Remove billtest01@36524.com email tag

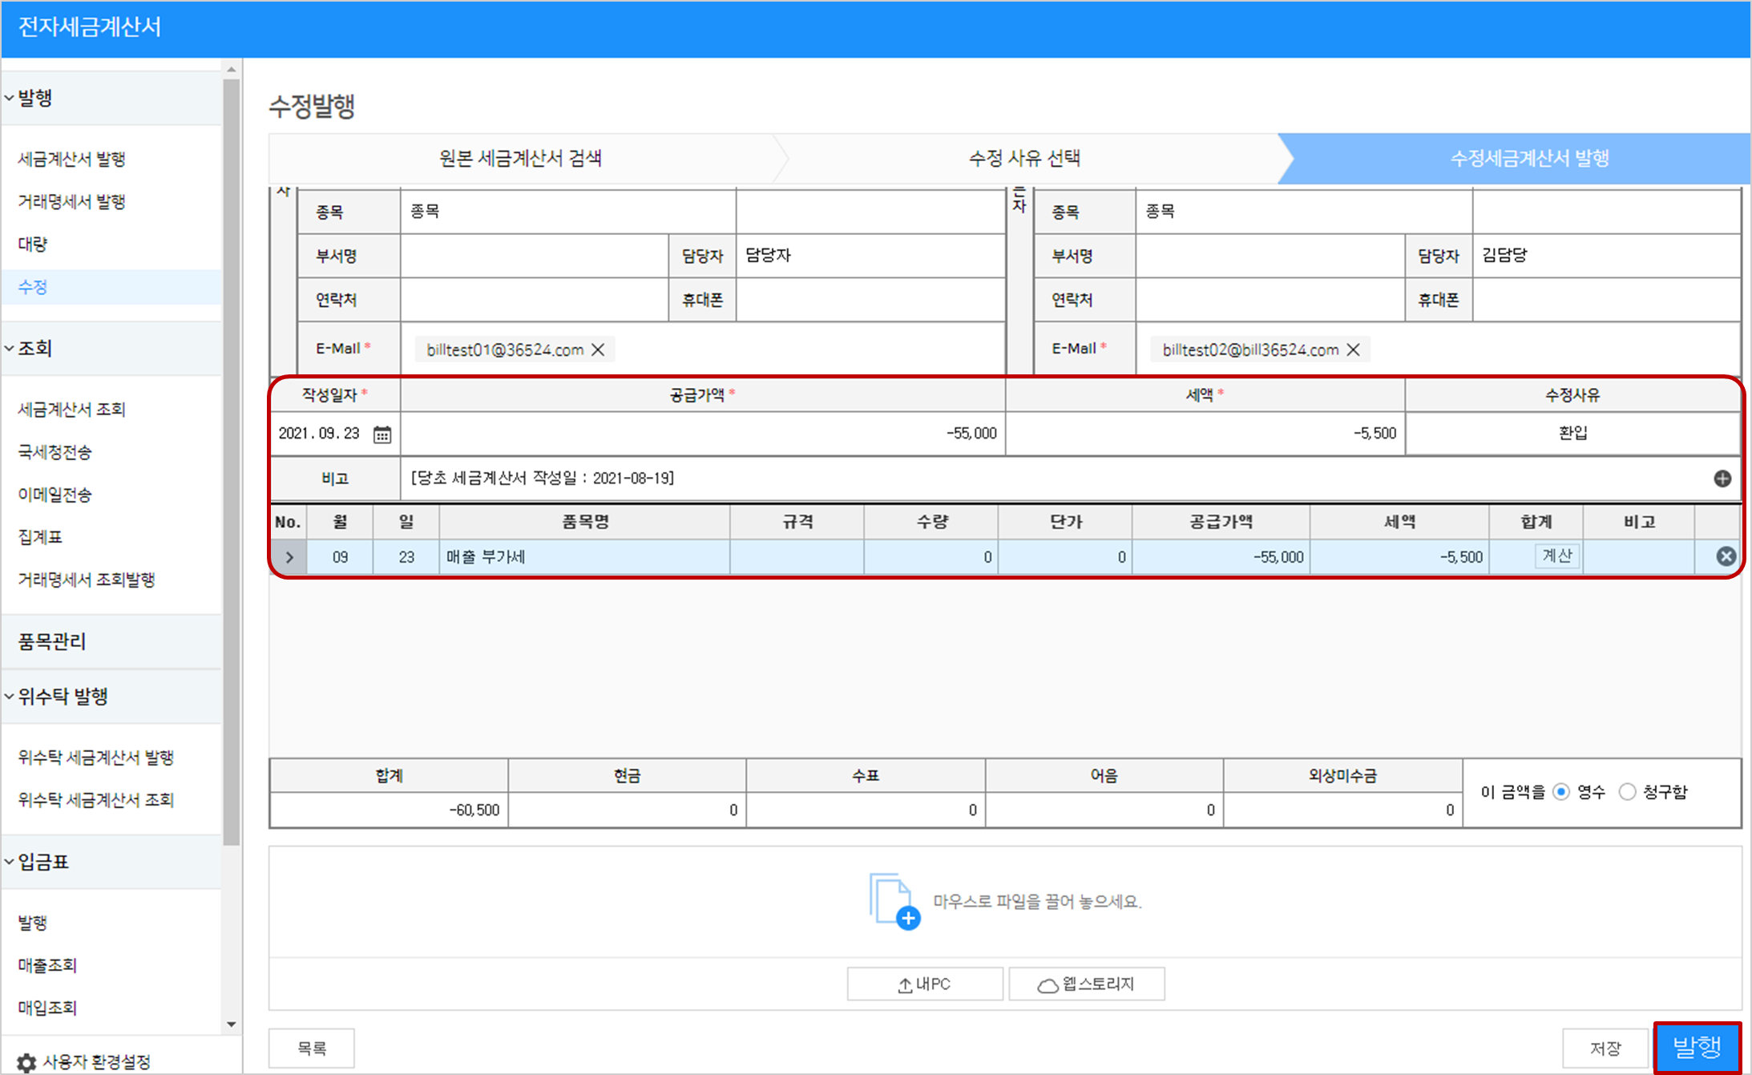click(x=598, y=350)
